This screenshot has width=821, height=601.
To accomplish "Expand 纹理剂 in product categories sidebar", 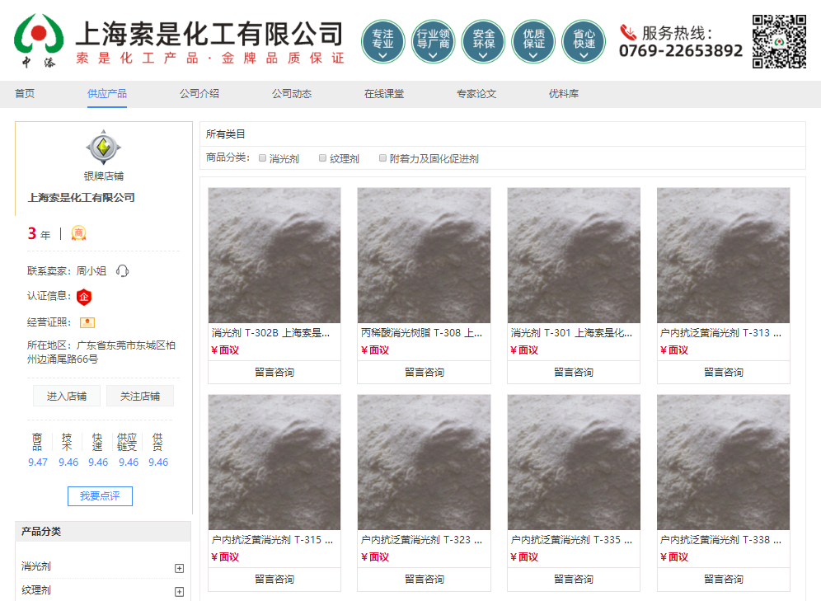I will click(x=179, y=592).
